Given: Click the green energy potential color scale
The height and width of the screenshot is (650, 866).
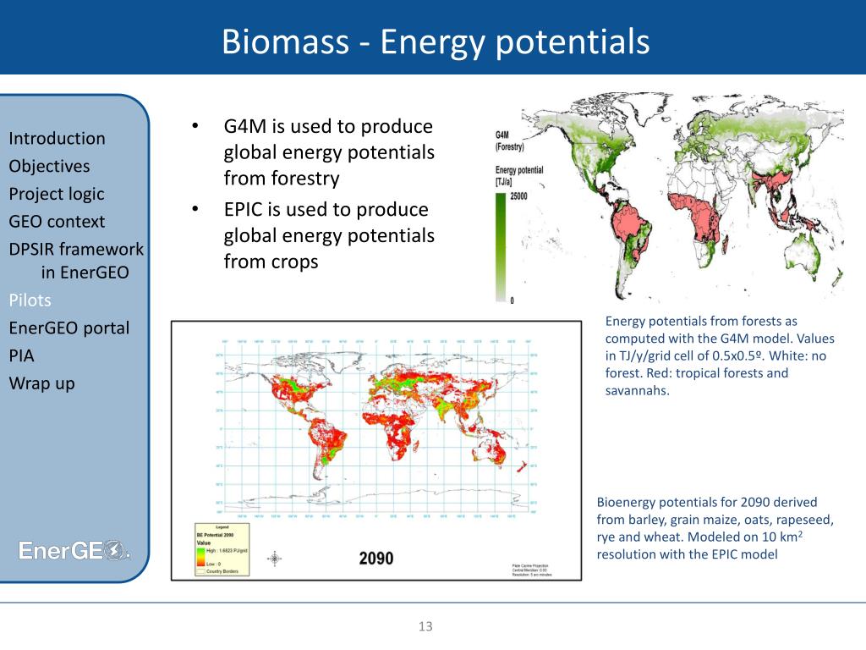Looking at the screenshot, I should click(501, 247).
